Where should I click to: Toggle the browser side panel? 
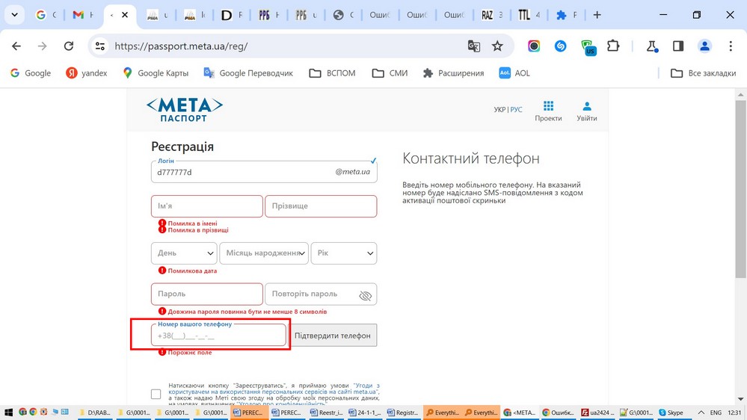point(678,46)
